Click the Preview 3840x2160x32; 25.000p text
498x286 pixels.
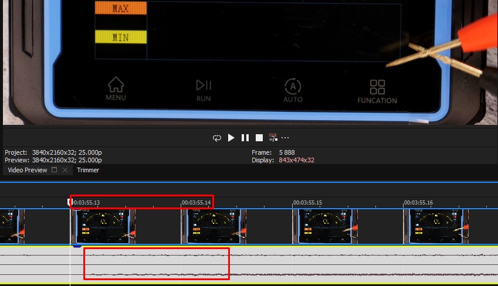[x=53, y=160]
